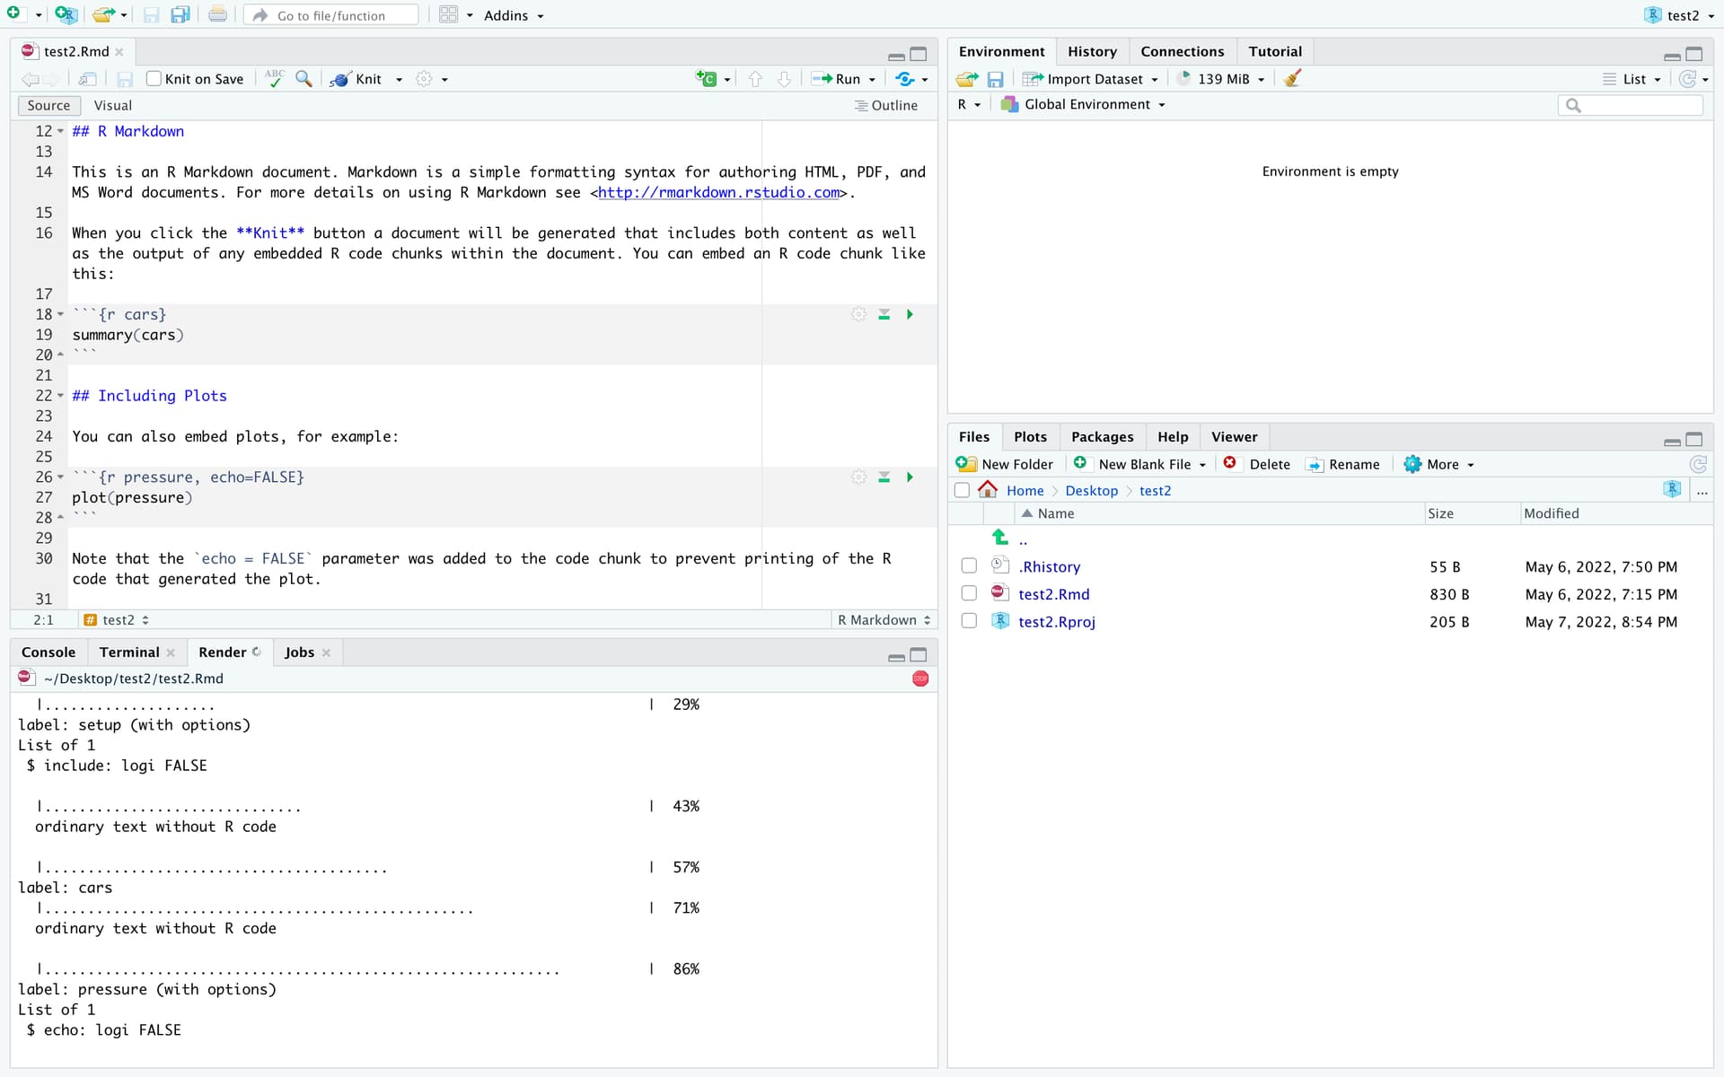Collapse the Including Plots section fold arrow
Screen dimensions: 1724x1077
point(60,396)
